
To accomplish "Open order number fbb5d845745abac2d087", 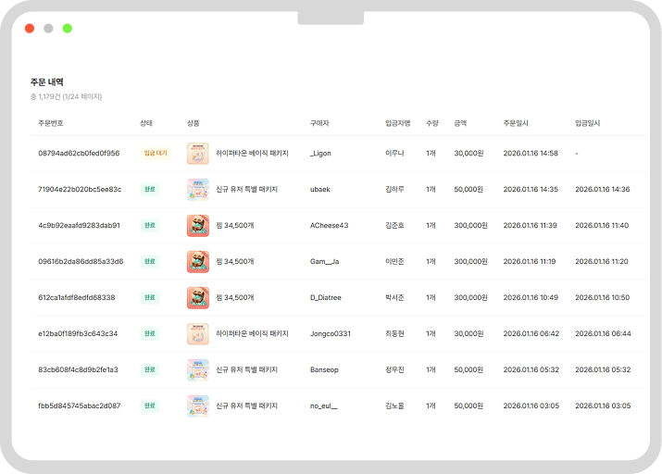I will pyautogui.click(x=79, y=405).
